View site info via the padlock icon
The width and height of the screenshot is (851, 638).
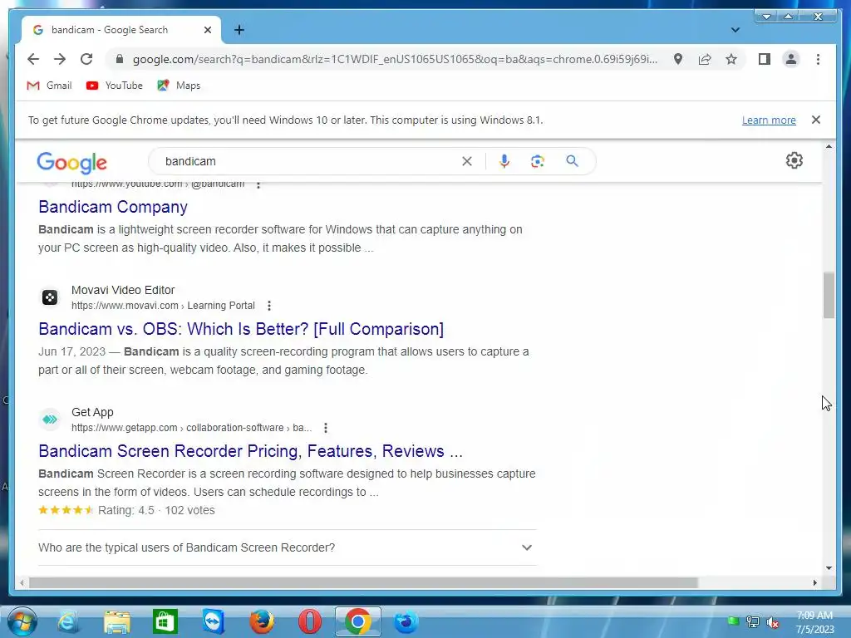pyautogui.click(x=120, y=59)
